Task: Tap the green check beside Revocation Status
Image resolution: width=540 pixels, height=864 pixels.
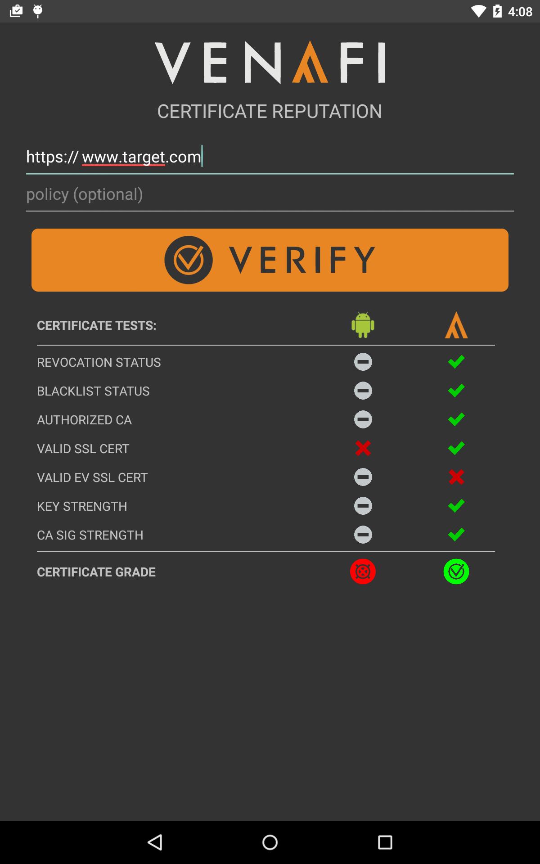Action: [x=457, y=361]
